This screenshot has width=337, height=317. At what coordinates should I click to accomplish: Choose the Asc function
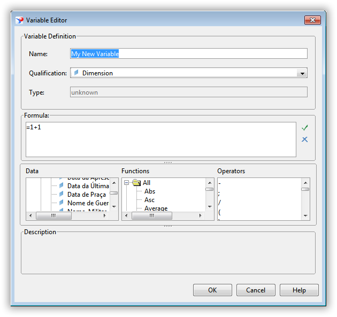tap(149, 200)
